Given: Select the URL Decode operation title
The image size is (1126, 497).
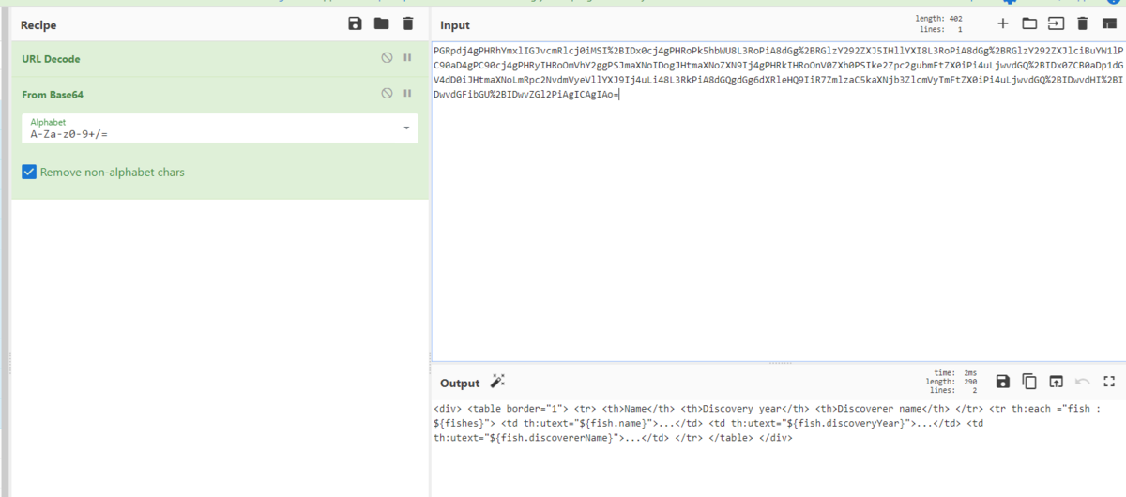Looking at the screenshot, I should [x=51, y=59].
